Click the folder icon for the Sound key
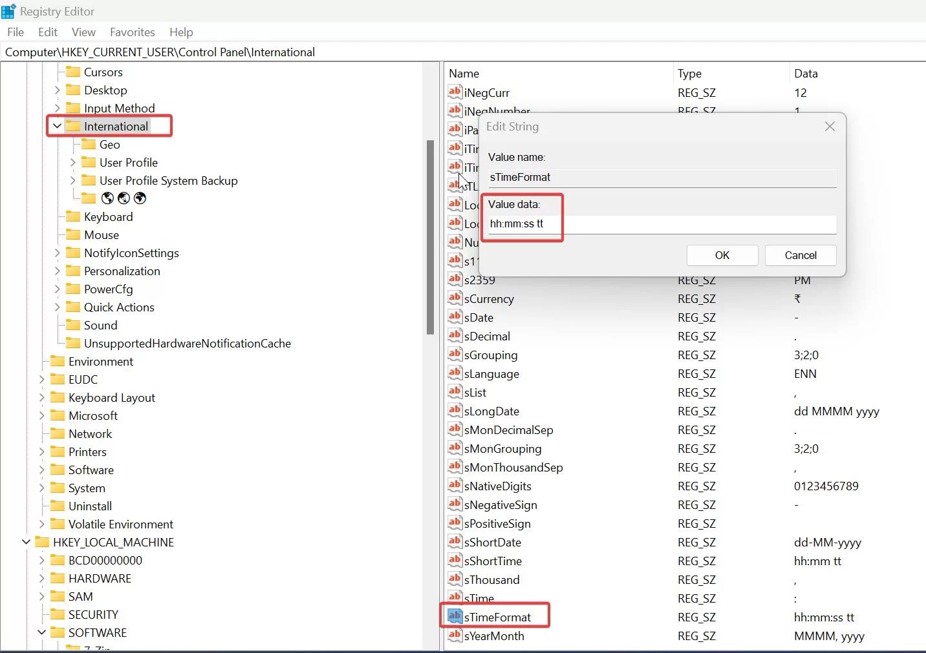Viewport: 926px width, 653px height. tap(73, 325)
